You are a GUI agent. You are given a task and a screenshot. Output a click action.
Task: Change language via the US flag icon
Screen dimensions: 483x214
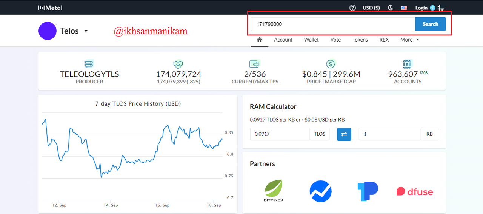pyautogui.click(x=404, y=8)
